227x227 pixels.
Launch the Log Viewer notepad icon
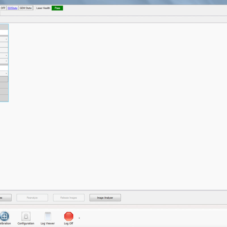tap(48, 217)
